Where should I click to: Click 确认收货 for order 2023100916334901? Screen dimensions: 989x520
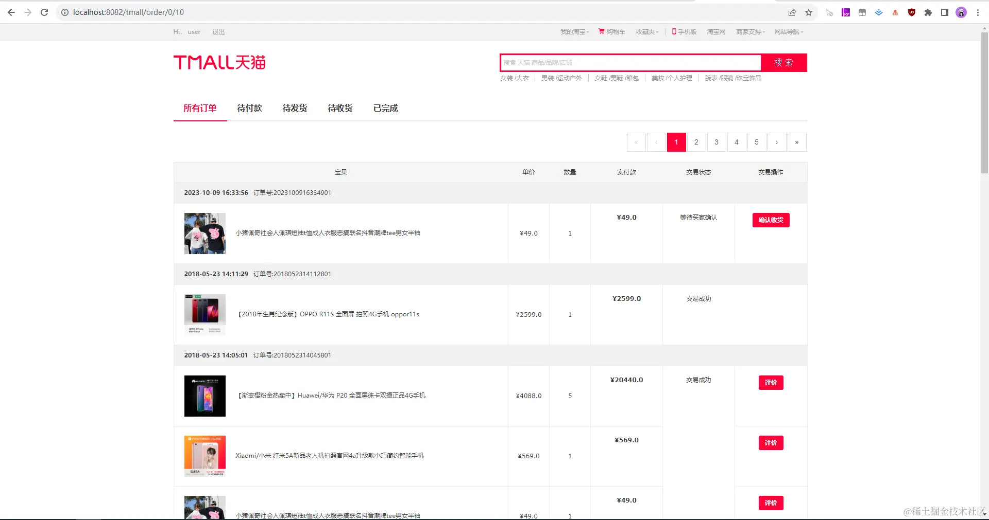click(771, 220)
